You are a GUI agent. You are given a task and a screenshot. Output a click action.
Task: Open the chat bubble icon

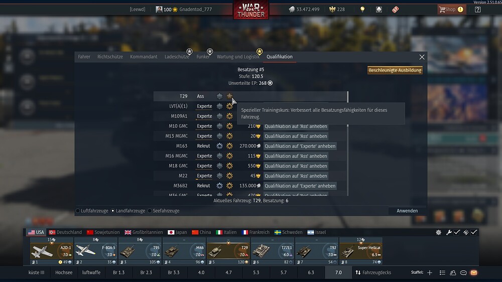point(463,273)
